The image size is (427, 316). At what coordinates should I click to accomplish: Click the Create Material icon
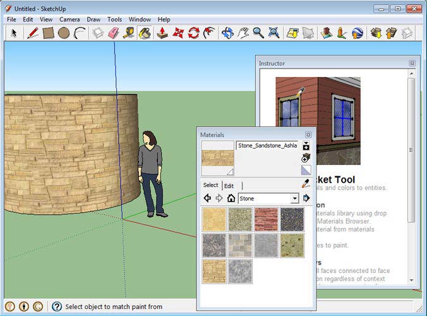[306, 158]
